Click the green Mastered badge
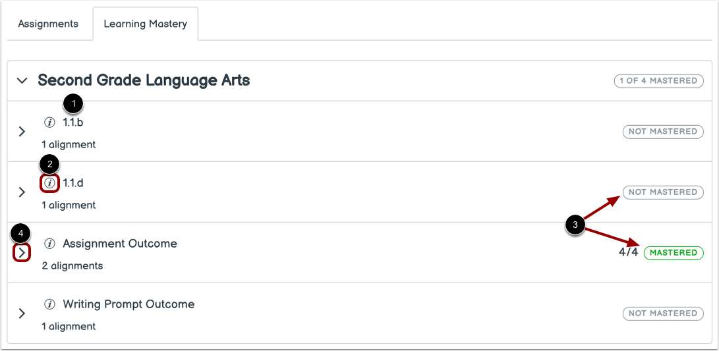This screenshot has height=351, width=719. click(674, 253)
